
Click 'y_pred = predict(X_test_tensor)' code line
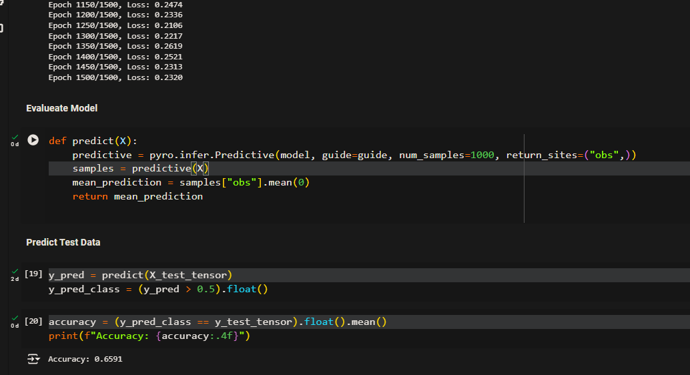coord(140,275)
